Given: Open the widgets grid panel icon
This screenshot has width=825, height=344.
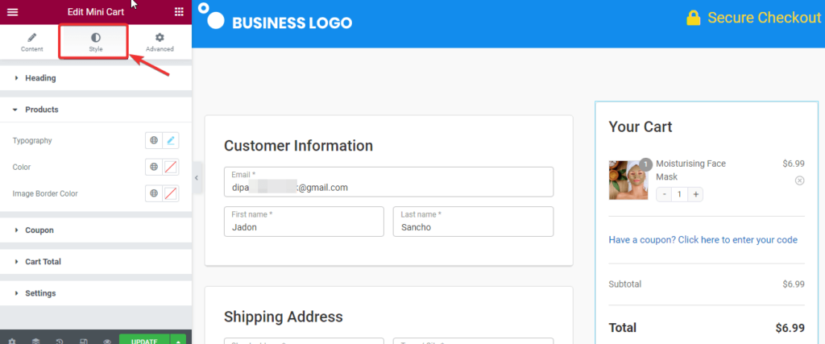Looking at the screenshot, I should click(x=179, y=11).
